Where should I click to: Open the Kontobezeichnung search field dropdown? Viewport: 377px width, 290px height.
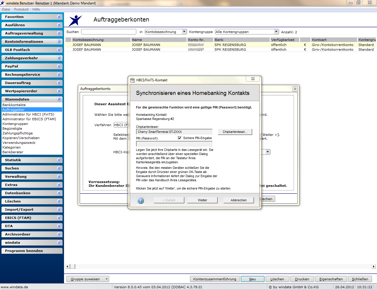184,32
